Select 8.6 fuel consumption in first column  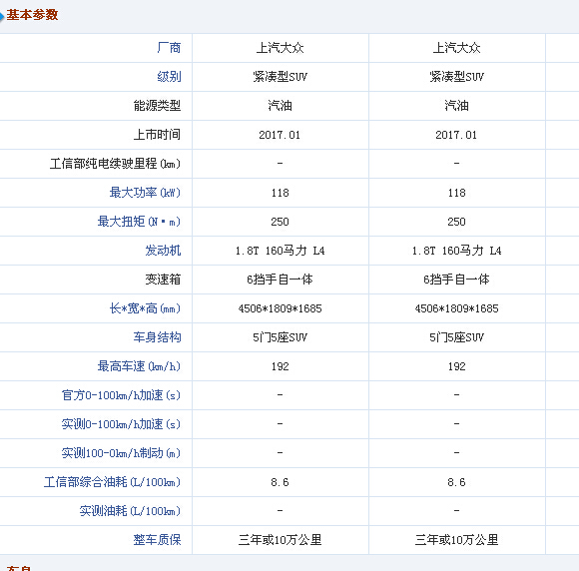(x=280, y=482)
